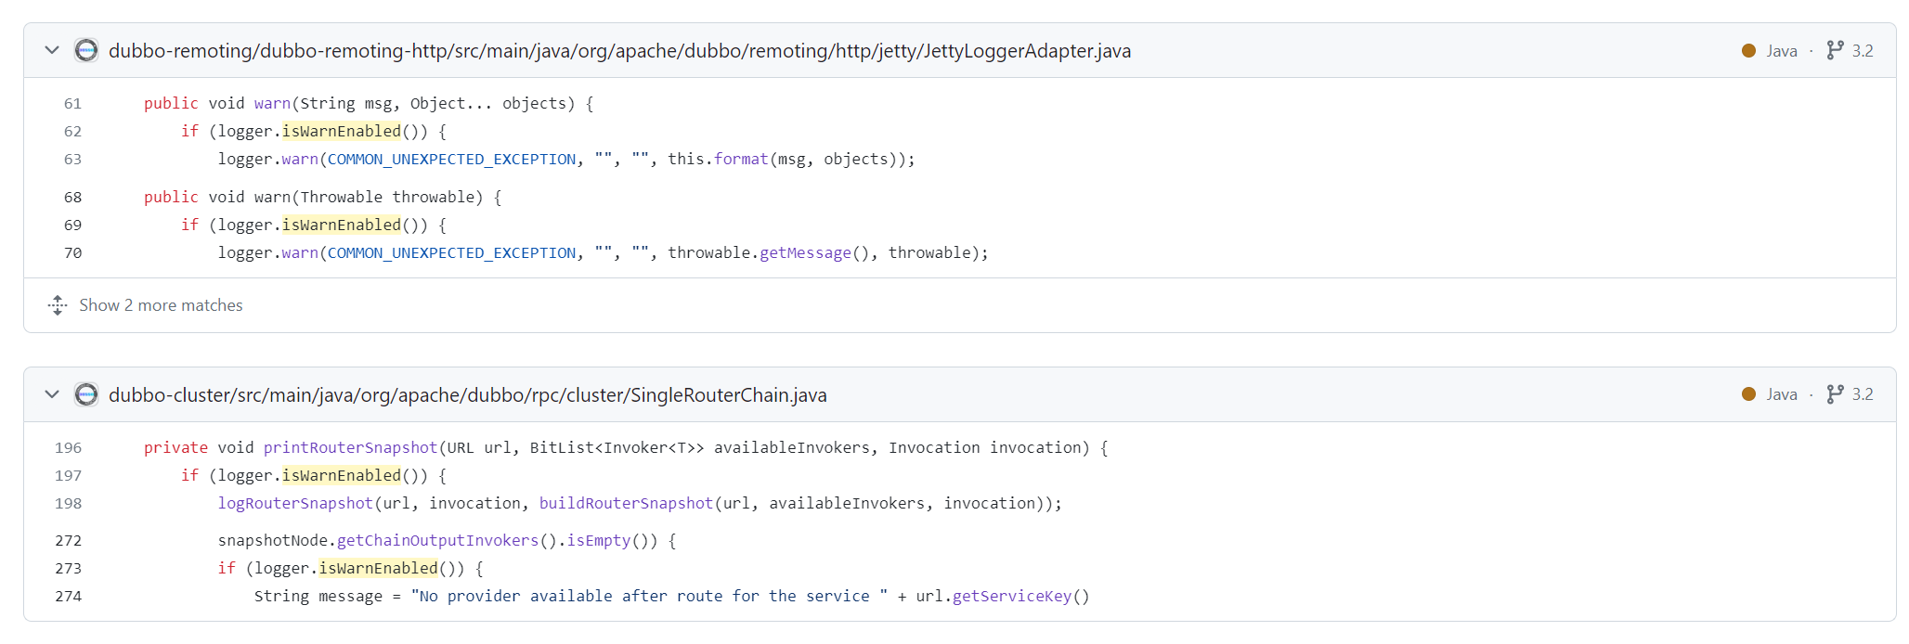This screenshot has width=1909, height=644.
Task: Open the SingleRouterChain.java file path link
Action: (x=467, y=395)
